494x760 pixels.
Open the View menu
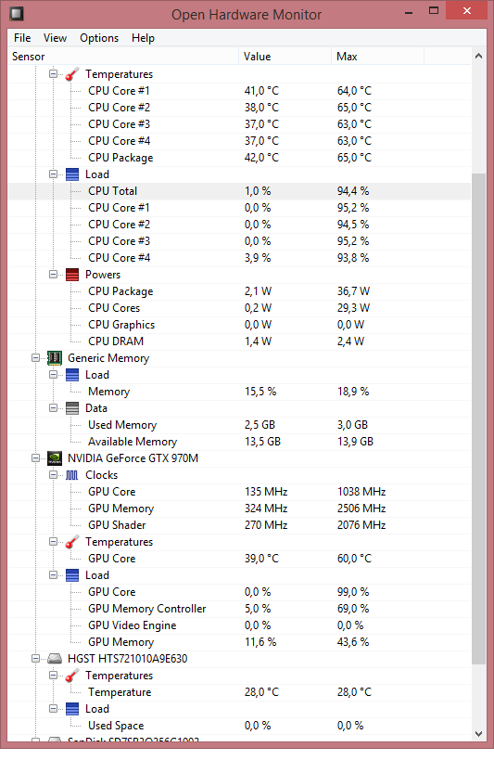(x=55, y=38)
